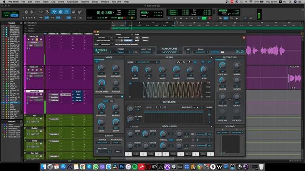305x171 pixels.
Task: Open the Synth Source dropdown
Action: [x=103, y=142]
